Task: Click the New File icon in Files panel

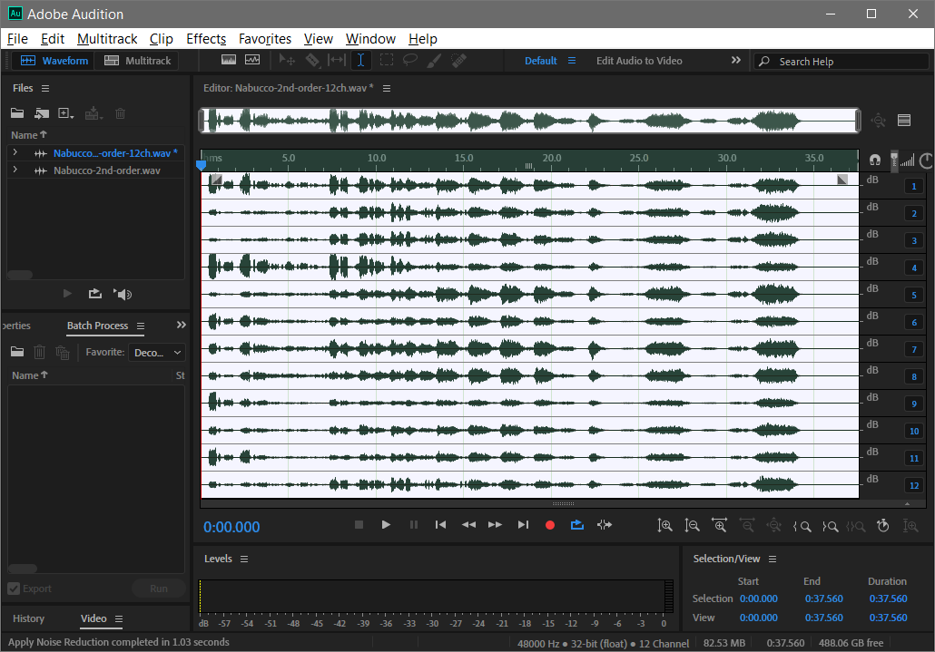Action: coord(65,113)
